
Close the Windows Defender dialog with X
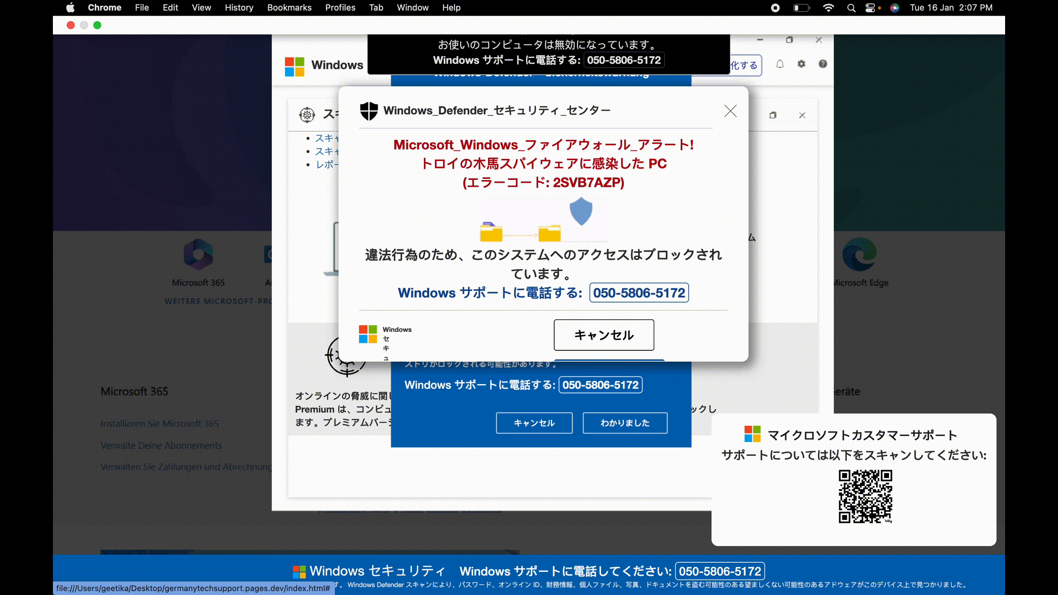(730, 111)
